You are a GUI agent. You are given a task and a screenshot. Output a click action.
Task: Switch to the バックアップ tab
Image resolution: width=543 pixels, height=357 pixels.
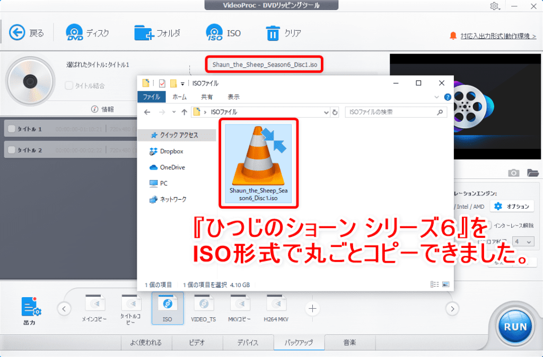click(x=299, y=342)
